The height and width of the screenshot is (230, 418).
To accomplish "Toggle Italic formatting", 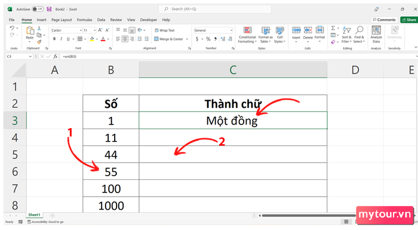I will (62, 39).
